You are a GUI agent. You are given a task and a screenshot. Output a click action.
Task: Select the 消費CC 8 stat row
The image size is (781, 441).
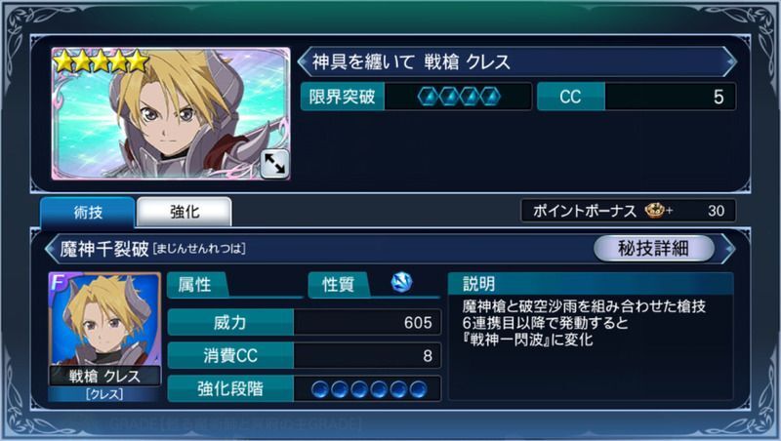coord(305,355)
